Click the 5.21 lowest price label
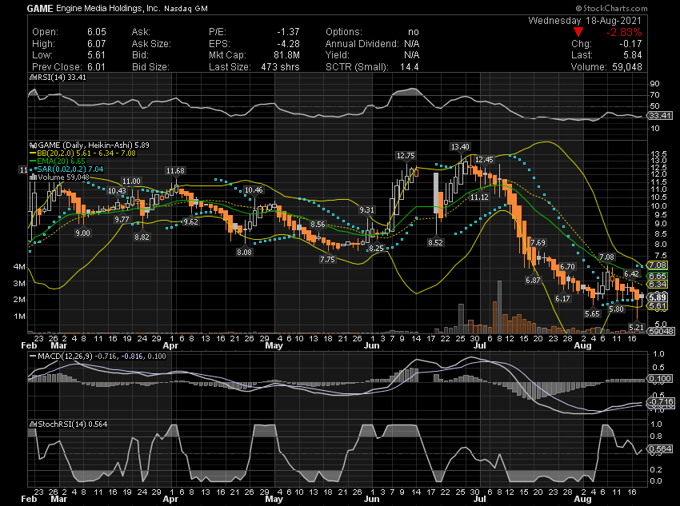Image resolution: width=680 pixels, height=506 pixels. click(636, 327)
